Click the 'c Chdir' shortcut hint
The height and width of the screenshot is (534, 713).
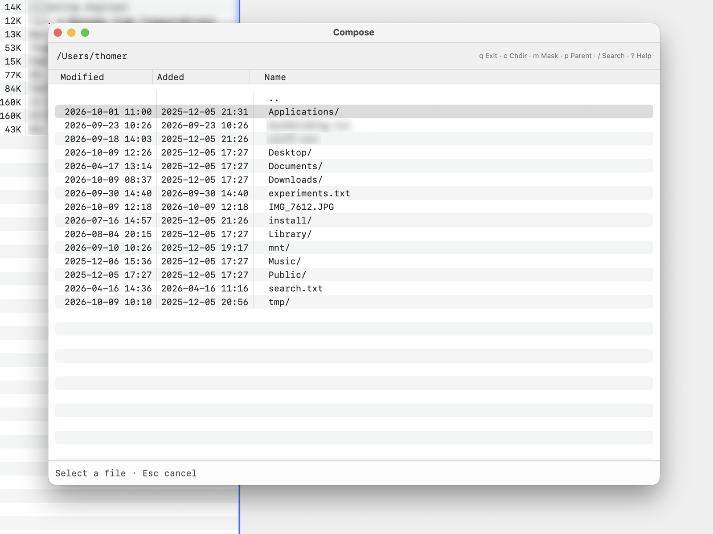point(515,56)
